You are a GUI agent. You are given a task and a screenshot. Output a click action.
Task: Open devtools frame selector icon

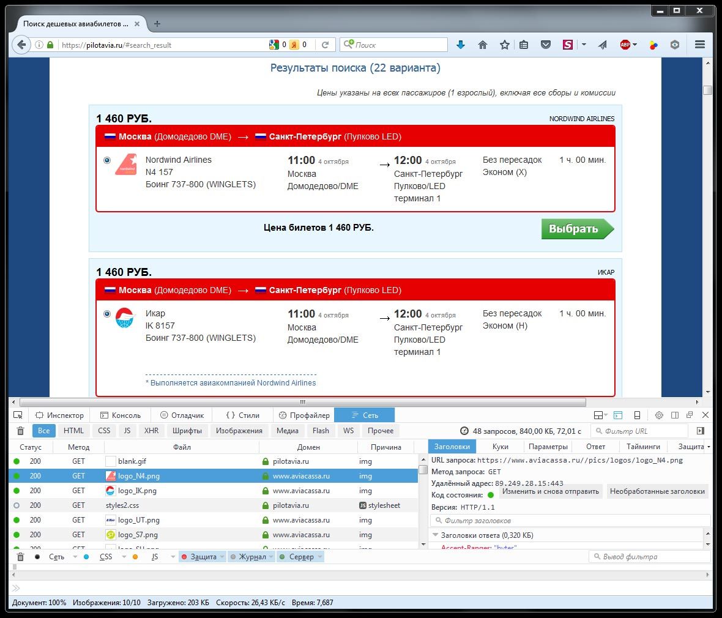coord(600,415)
